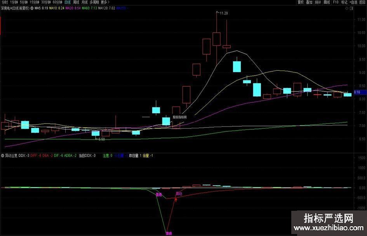Viewport: 367px width, 236px height.
Task: Click the blue 今日量 value
Action: (x=121, y=155)
